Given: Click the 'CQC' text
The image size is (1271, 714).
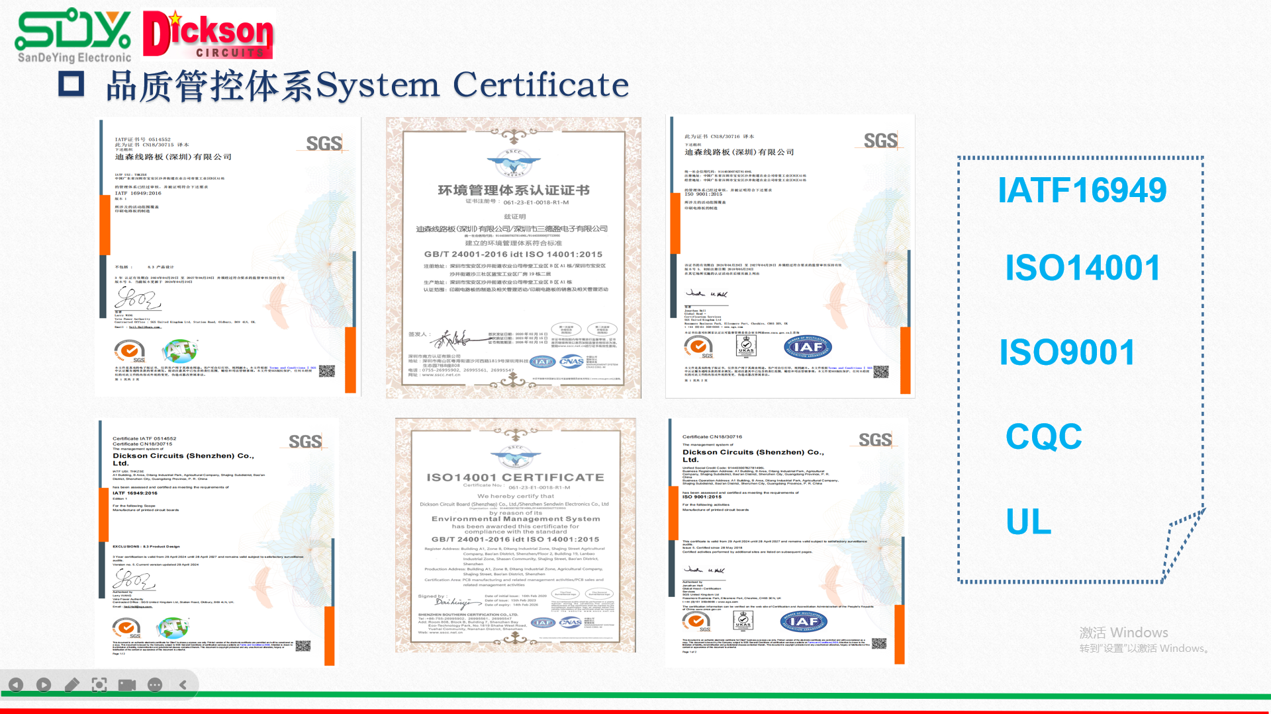Looking at the screenshot, I should click(1044, 436).
